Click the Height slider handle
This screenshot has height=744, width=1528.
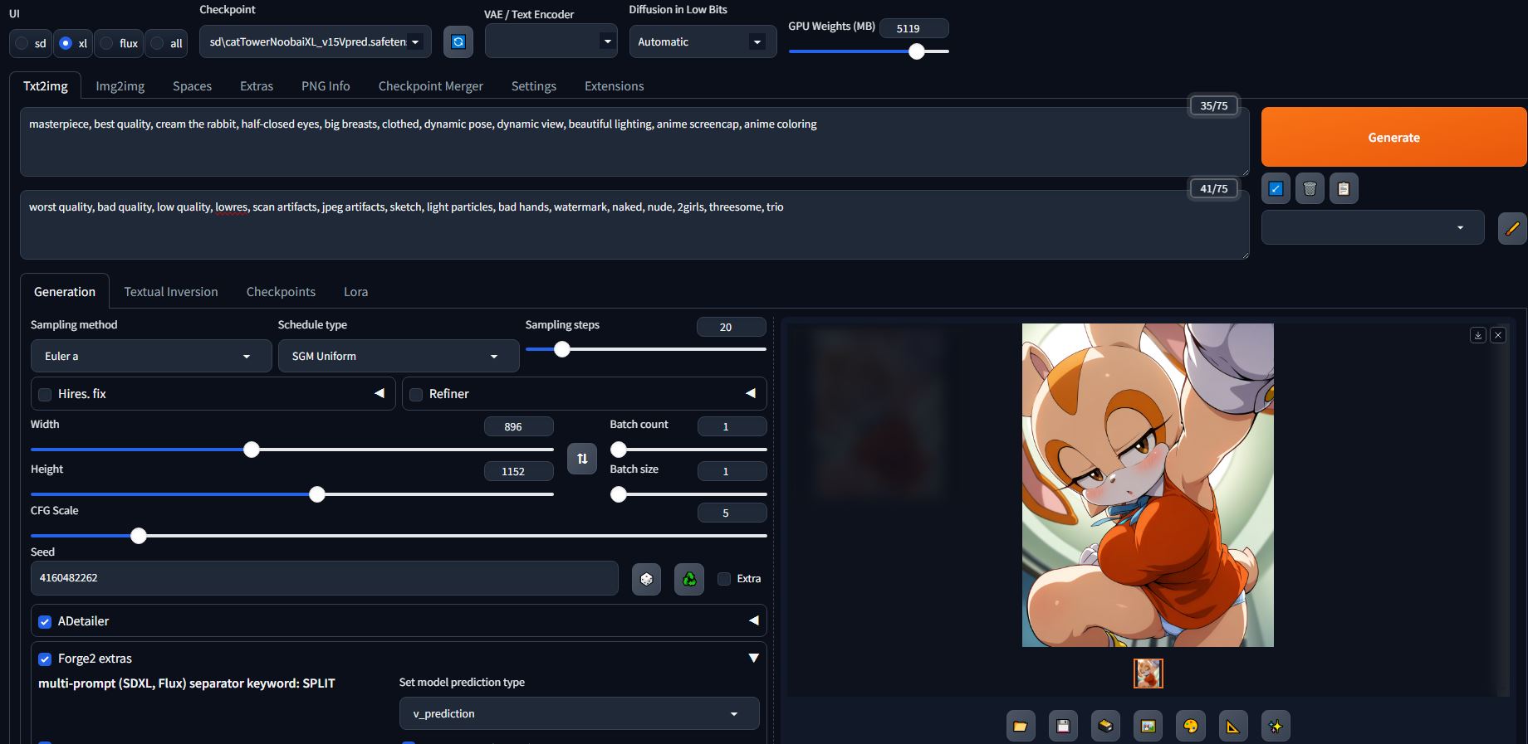click(x=317, y=494)
